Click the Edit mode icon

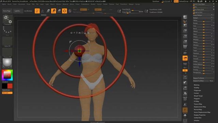[x=37, y=11]
